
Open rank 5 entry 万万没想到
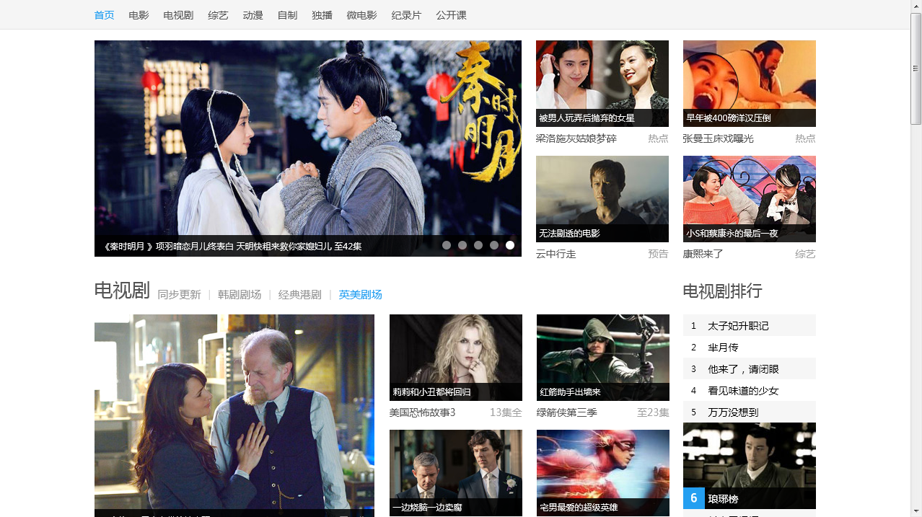(x=750, y=412)
